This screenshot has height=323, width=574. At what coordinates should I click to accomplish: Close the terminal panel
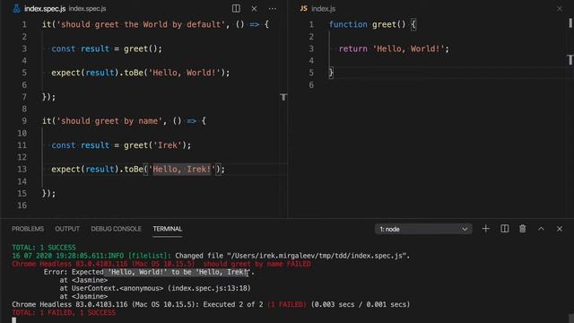coord(560,229)
